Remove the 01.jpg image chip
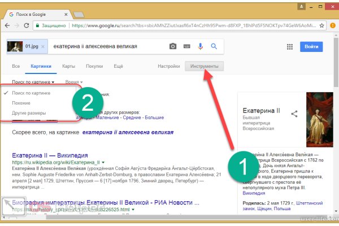Image resolution: width=339 pixels, height=226 pixels. pos(43,46)
